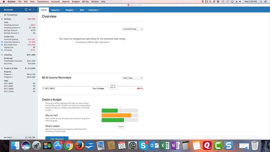Click blue dot beside Citi Cards
This screenshot has width=270, height=152.
coord(2,50)
